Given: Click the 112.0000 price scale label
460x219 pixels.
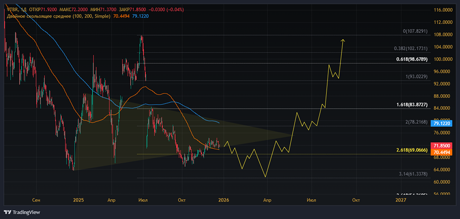Looking at the screenshot, I should [x=443, y=22].
